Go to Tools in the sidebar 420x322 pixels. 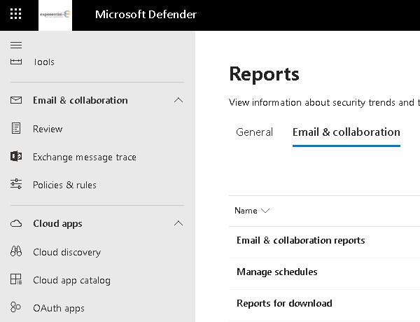pyautogui.click(x=43, y=62)
